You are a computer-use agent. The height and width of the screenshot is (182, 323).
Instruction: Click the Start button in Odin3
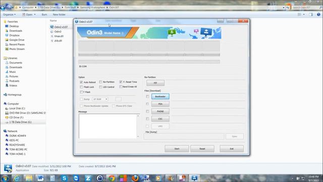coord(177,149)
